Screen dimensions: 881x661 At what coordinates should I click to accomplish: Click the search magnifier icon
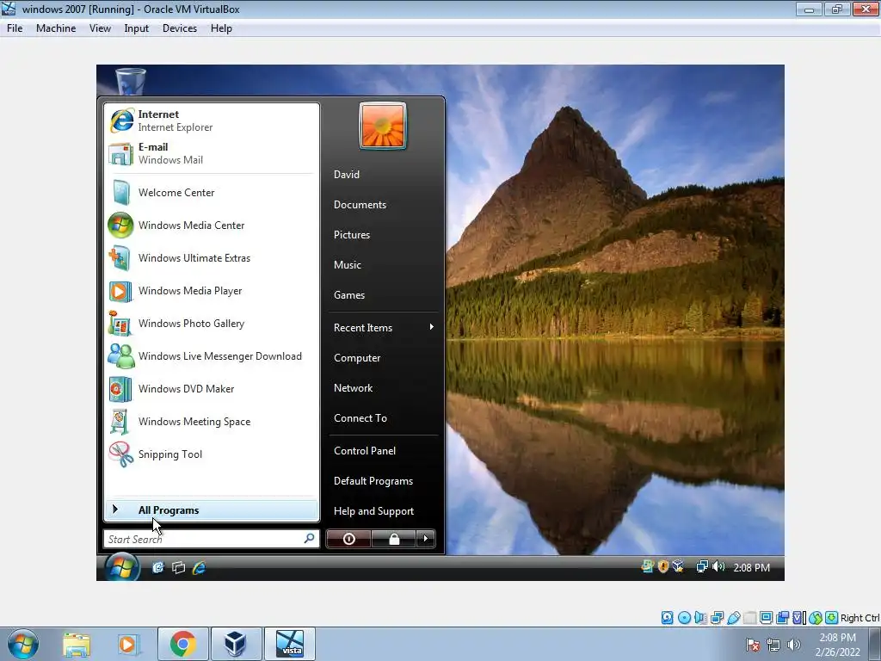[309, 539]
